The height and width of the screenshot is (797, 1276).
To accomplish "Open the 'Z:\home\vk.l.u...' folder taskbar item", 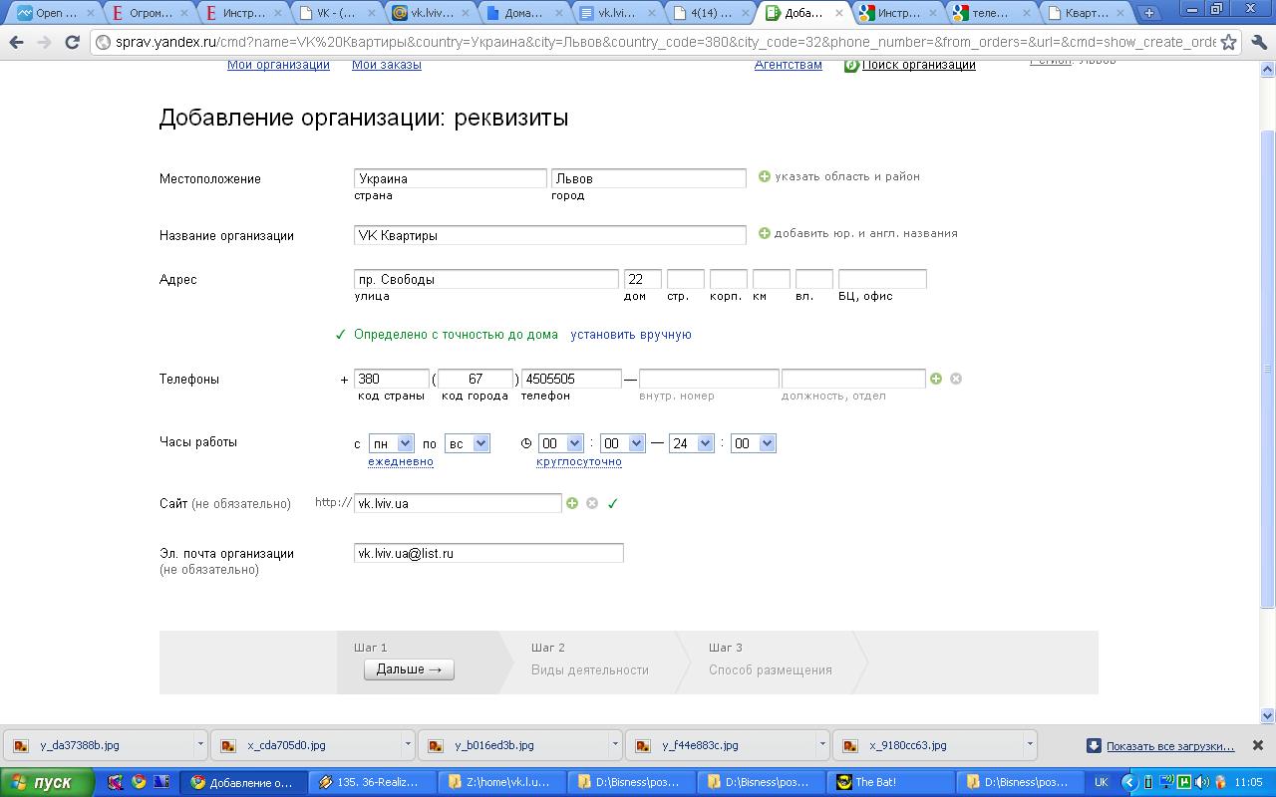I will click(x=503, y=782).
